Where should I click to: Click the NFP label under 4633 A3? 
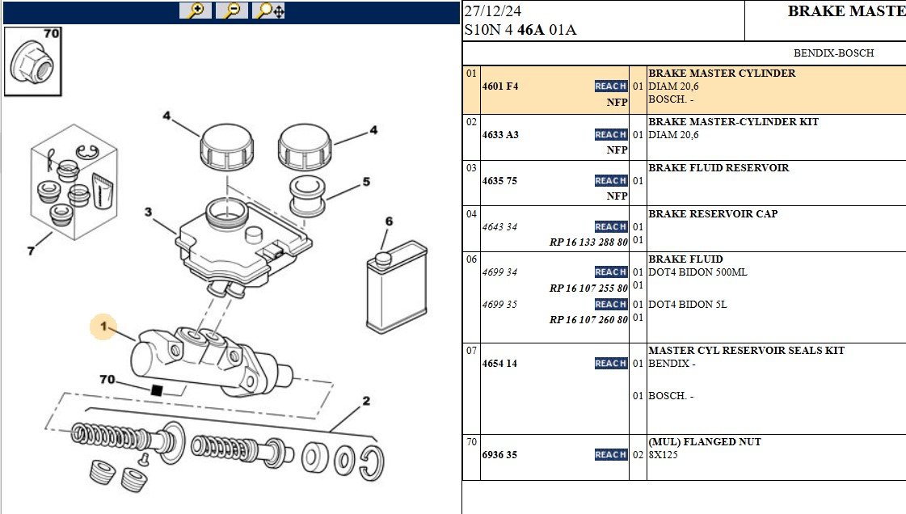pyautogui.click(x=617, y=150)
